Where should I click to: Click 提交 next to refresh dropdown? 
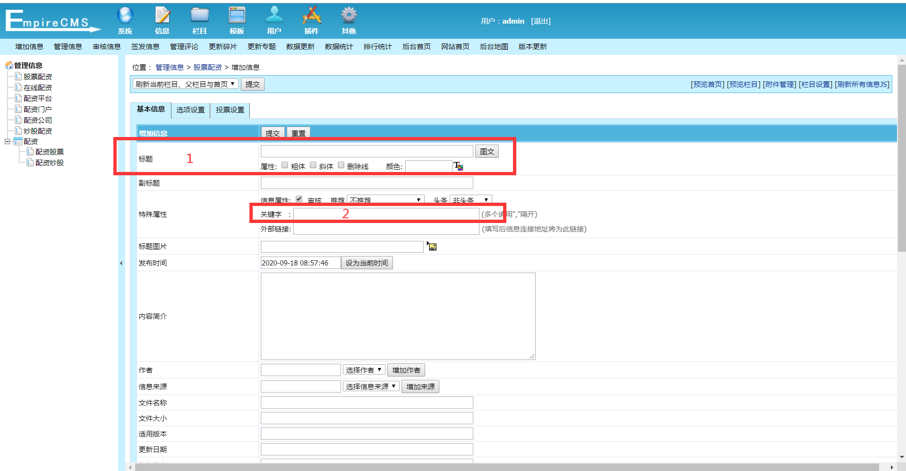click(x=253, y=84)
